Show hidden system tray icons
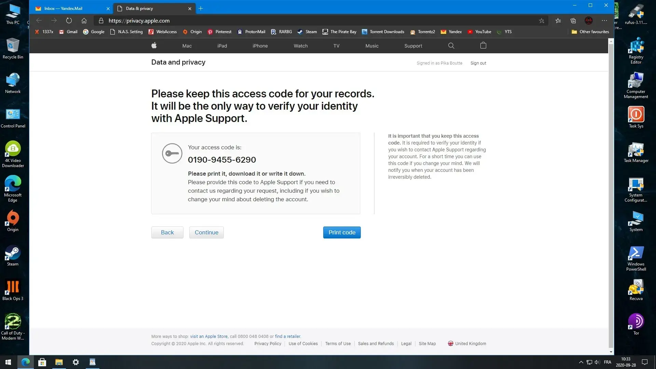The image size is (656, 369). coord(581,362)
